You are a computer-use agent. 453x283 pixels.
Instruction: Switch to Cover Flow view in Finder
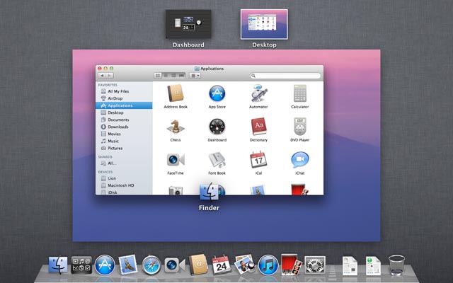click(x=181, y=76)
